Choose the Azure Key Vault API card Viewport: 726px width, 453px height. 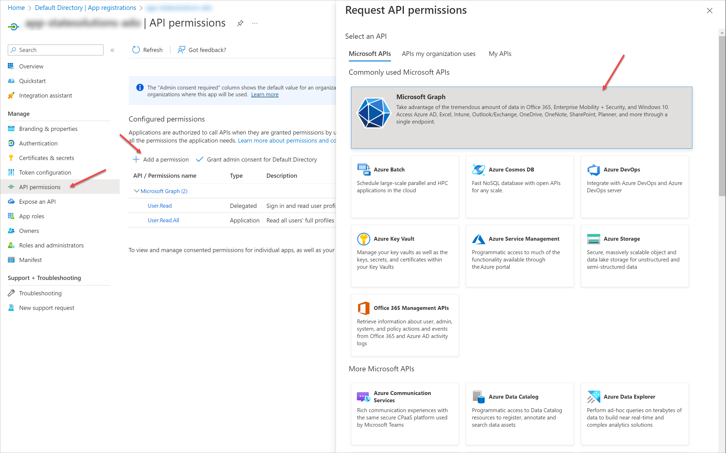click(x=405, y=256)
